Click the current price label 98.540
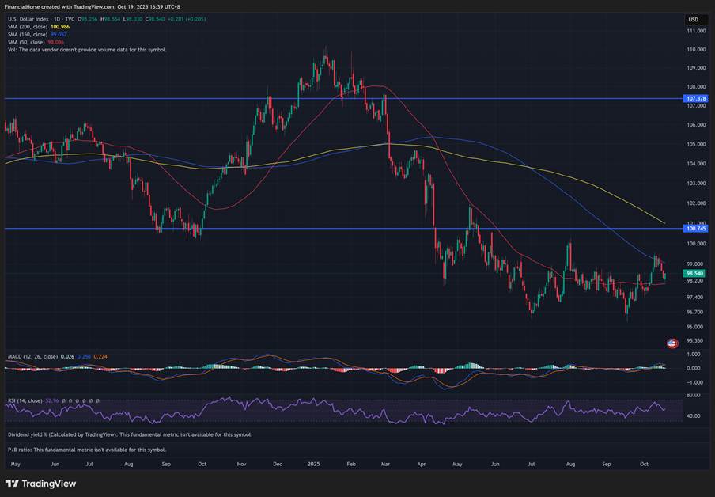 tap(695, 273)
